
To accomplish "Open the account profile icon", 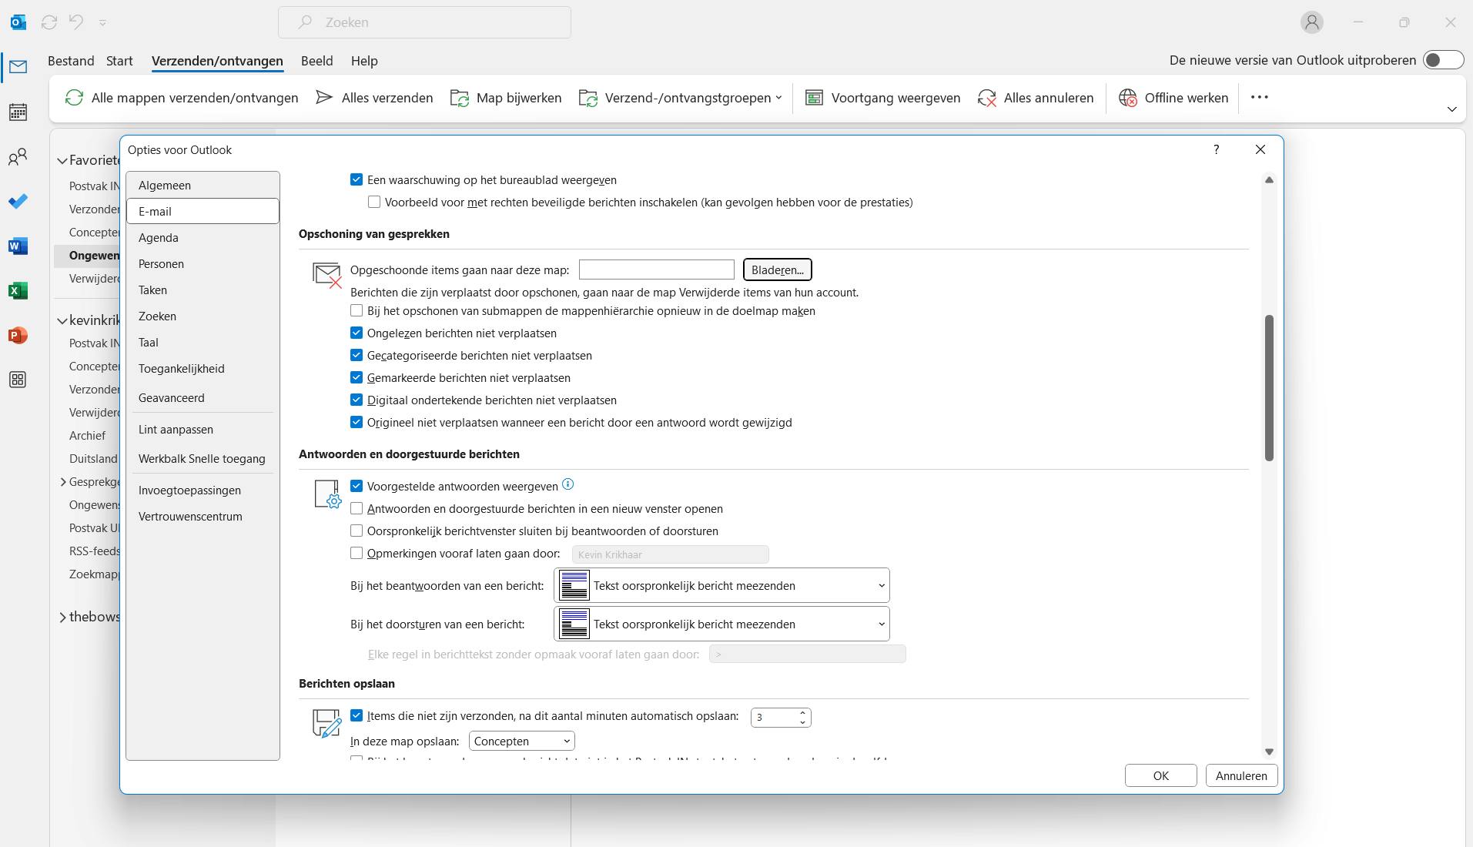I will tap(1312, 22).
